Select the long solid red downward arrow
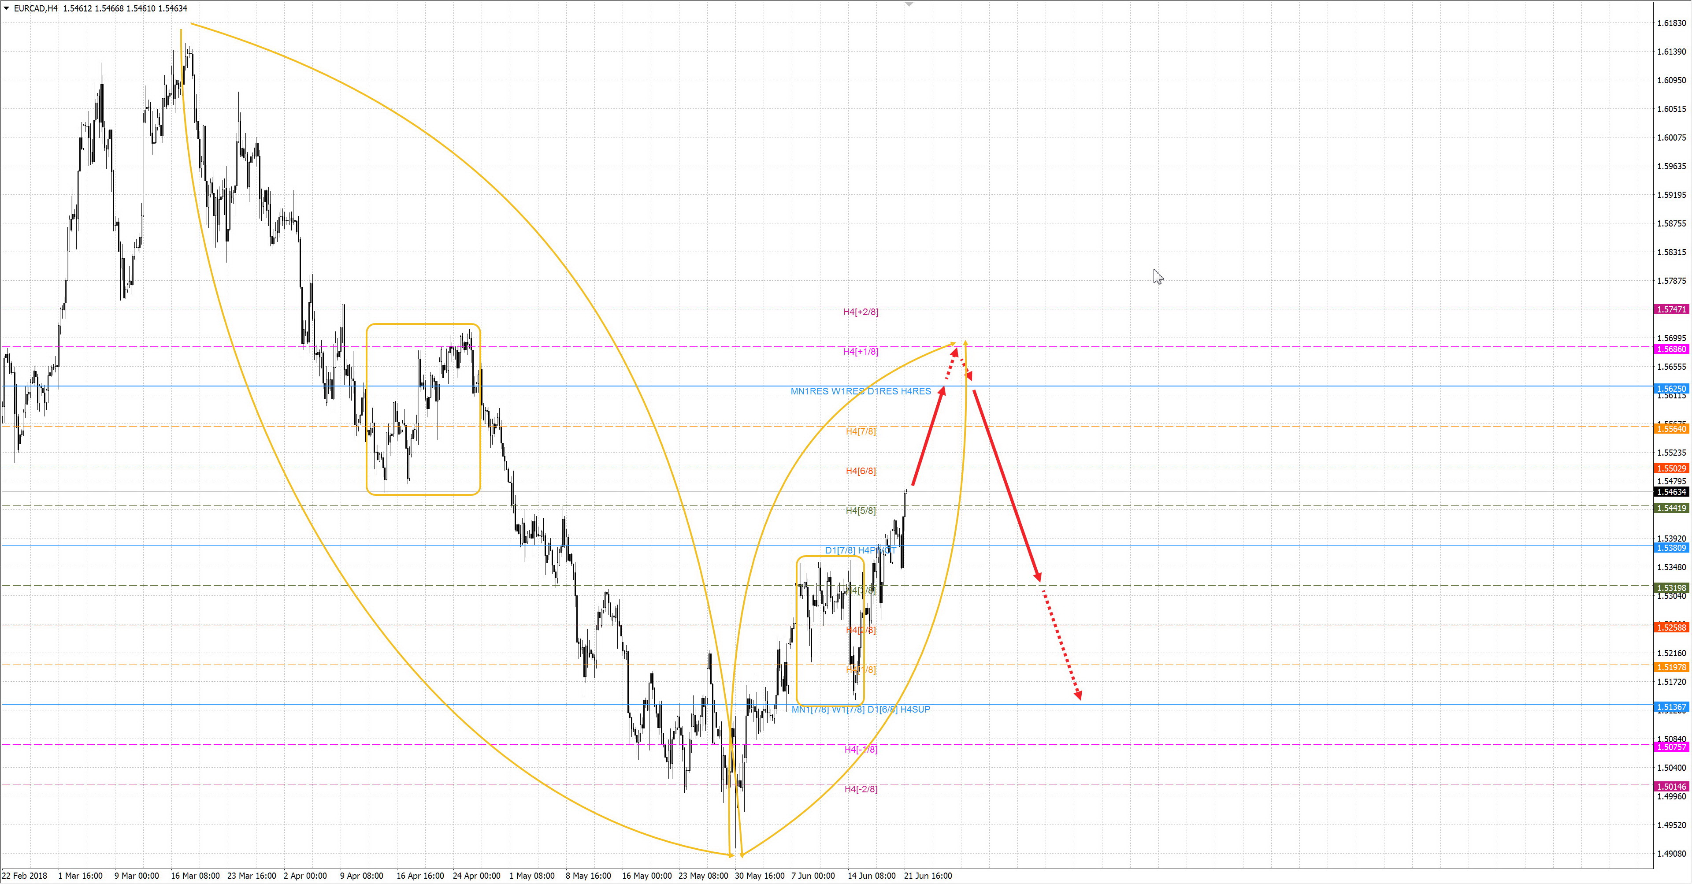 tap(1005, 483)
